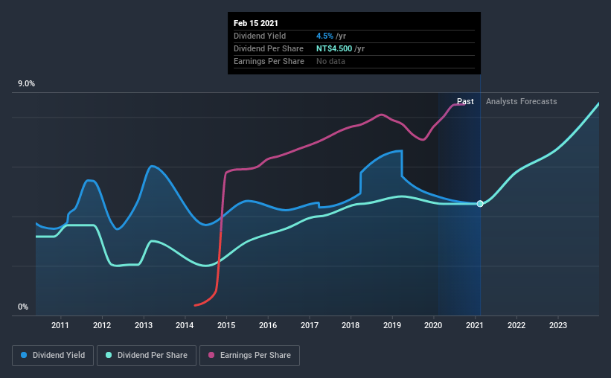Click the 2021 year label on axis
This screenshot has height=378, width=611.
click(475, 325)
